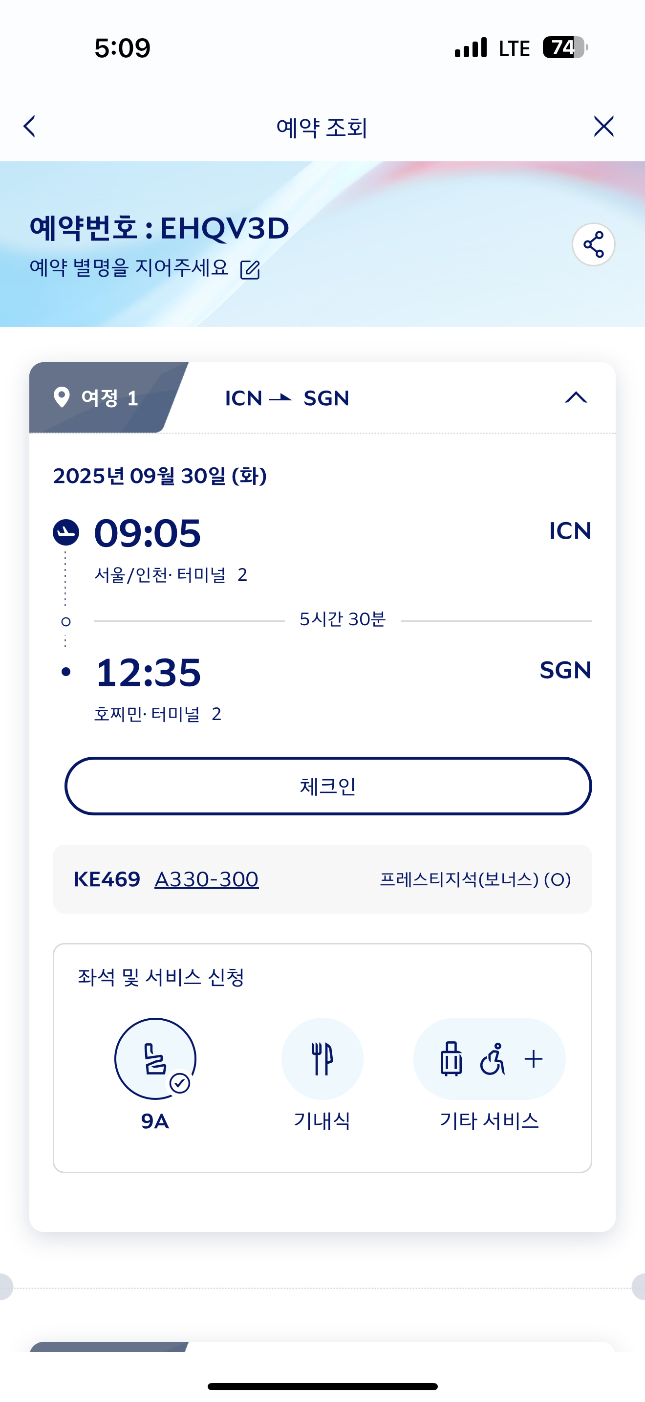Viewport: 645px width, 1402px height.
Task: Tap the 프레스티지석(보너스) cabin class label
Action: pyautogui.click(x=475, y=879)
